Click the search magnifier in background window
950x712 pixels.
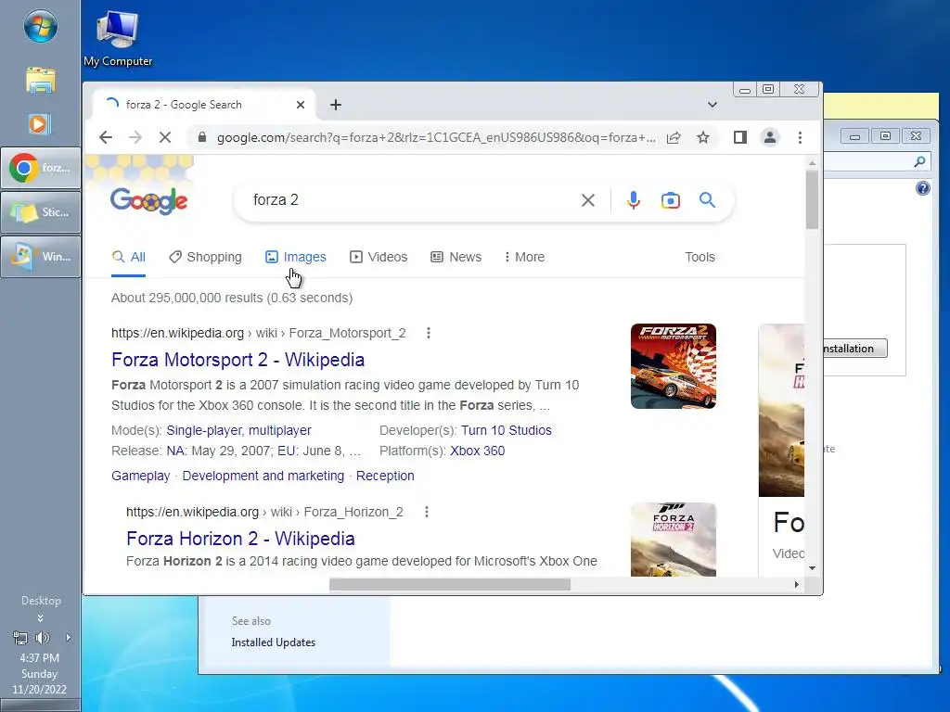[x=919, y=161]
